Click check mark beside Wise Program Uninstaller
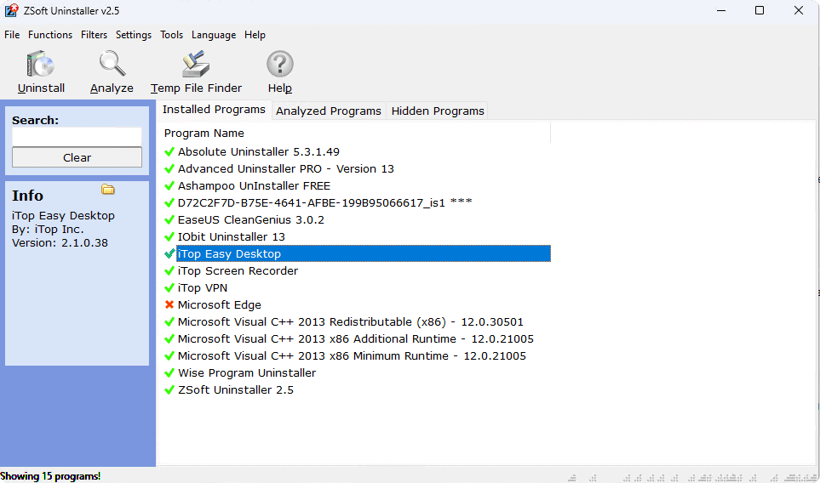This screenshot has width=820, height=483. 169,372
